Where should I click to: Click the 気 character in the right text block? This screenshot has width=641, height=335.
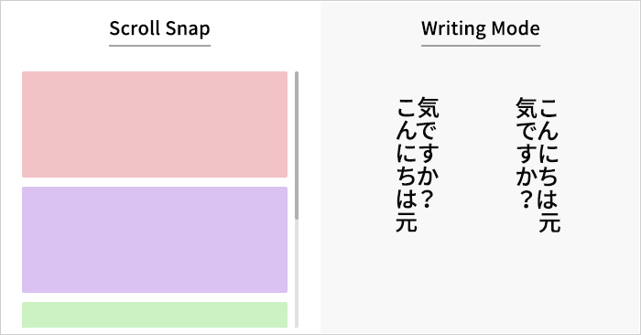coord(527,107)
